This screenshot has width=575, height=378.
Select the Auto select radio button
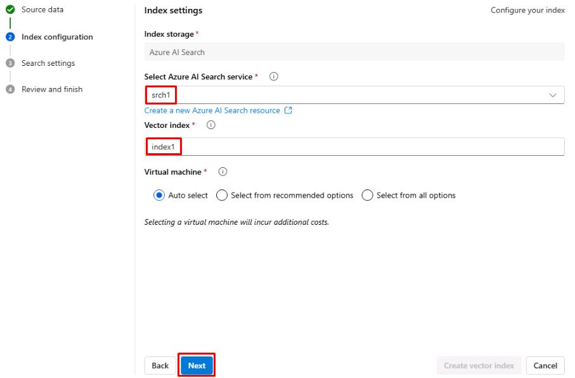pyautogui.click(x=158, y=195)
